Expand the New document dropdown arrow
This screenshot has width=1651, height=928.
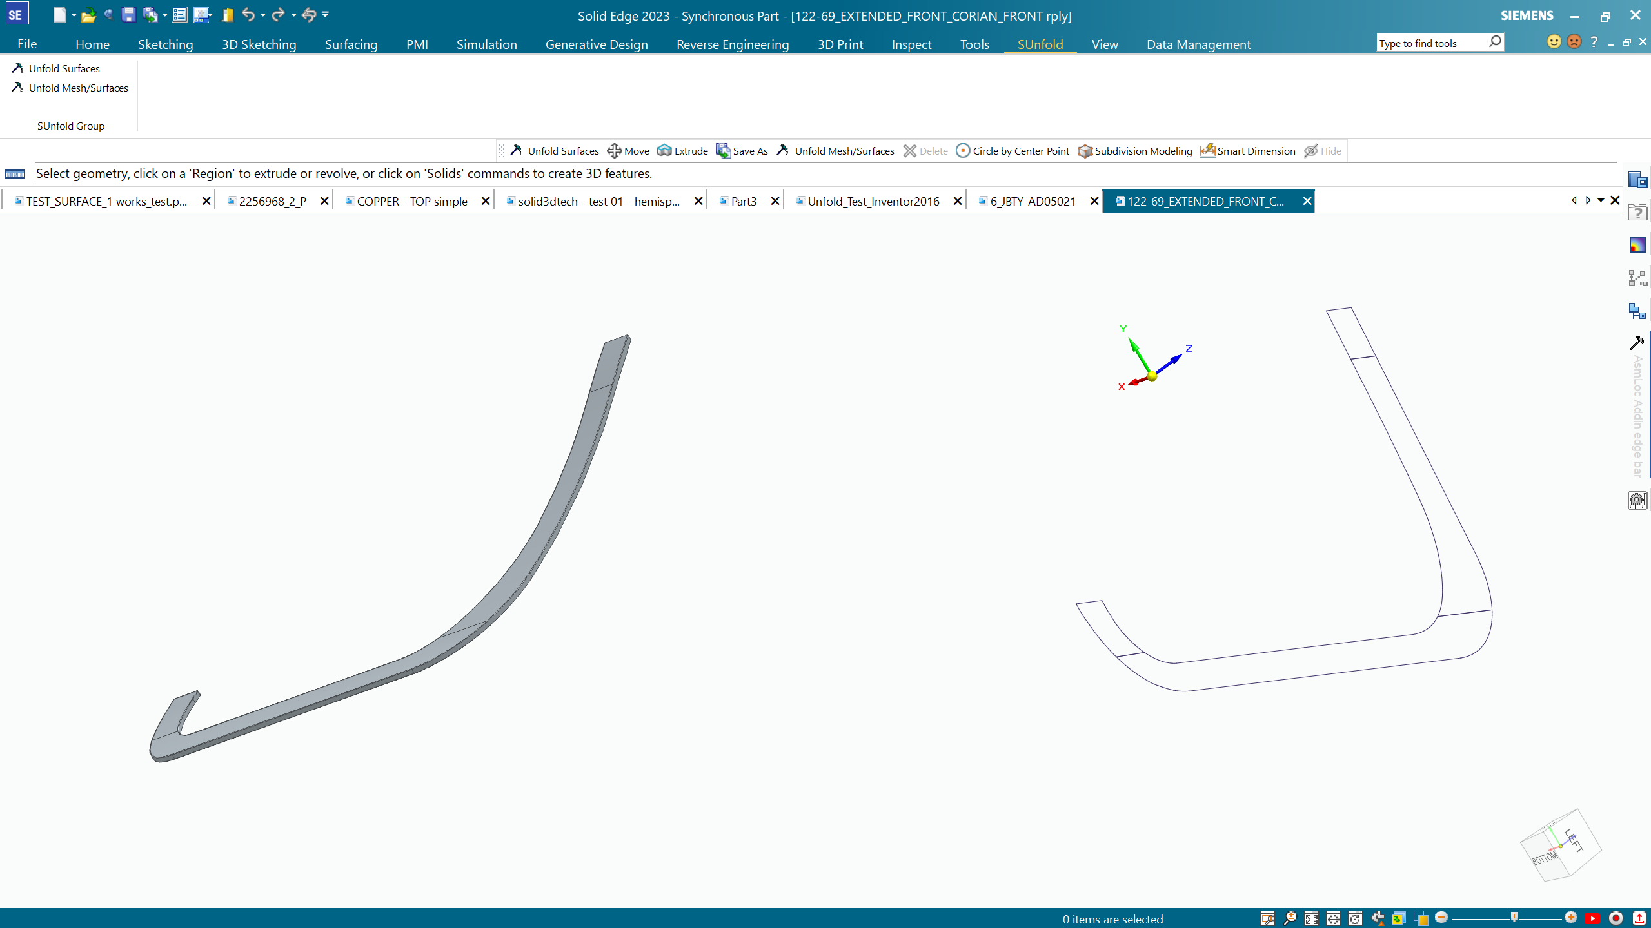[74, 15]
